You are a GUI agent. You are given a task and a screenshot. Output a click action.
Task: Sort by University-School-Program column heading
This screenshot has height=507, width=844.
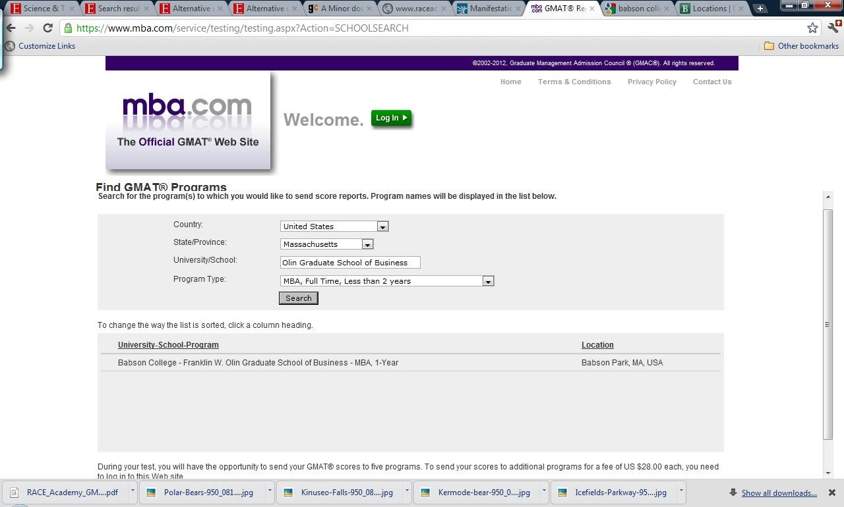pyautogui.click(x=168, y=345)
